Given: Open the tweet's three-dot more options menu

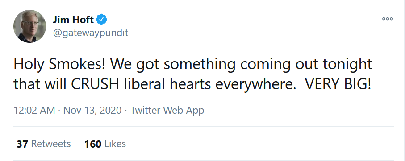Looking at the screenshot, I should pos(388,19).
